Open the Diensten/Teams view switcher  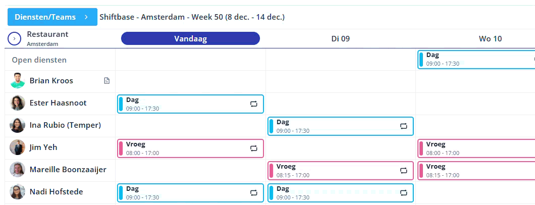52,17
